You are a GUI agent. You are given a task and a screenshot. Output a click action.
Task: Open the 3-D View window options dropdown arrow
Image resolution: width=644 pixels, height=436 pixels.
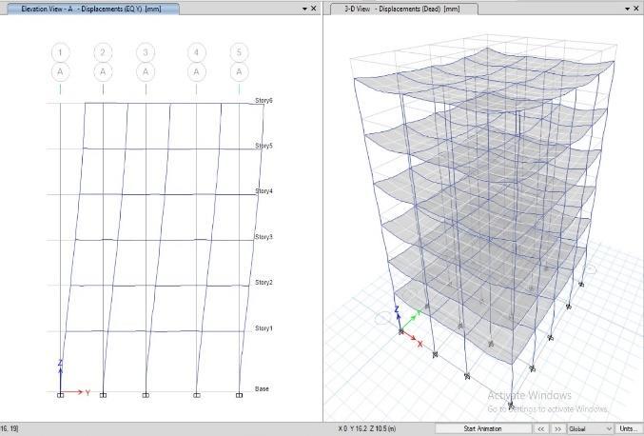click(627, 9)
